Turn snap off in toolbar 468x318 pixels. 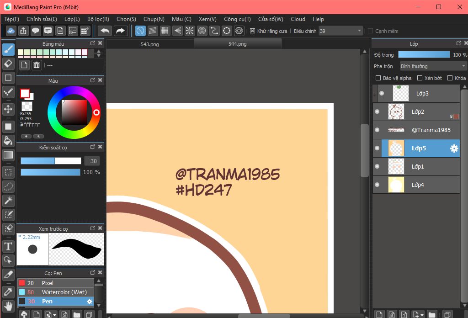[140, 31]
